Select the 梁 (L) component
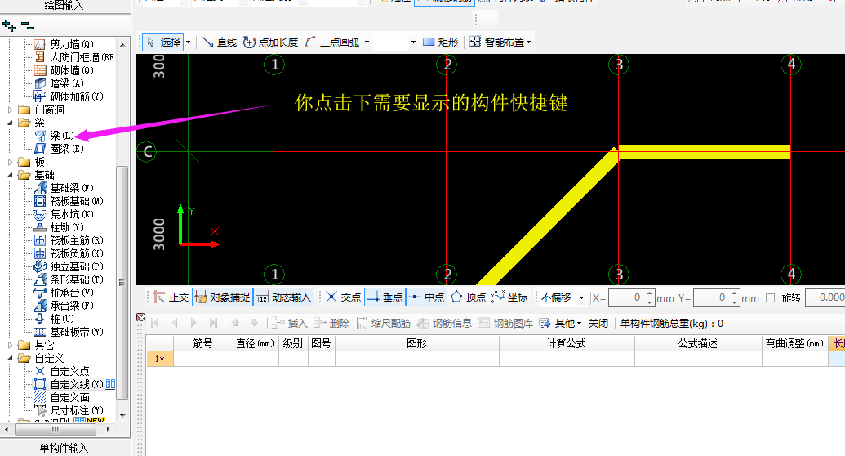 click(x=62, y=136)
